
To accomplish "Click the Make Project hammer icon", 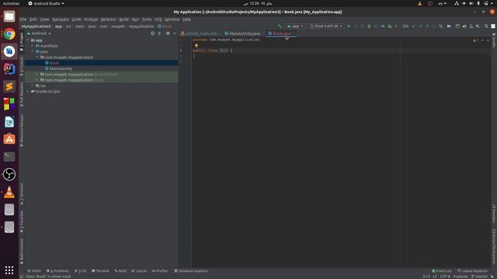I will (x=280, y=26).
